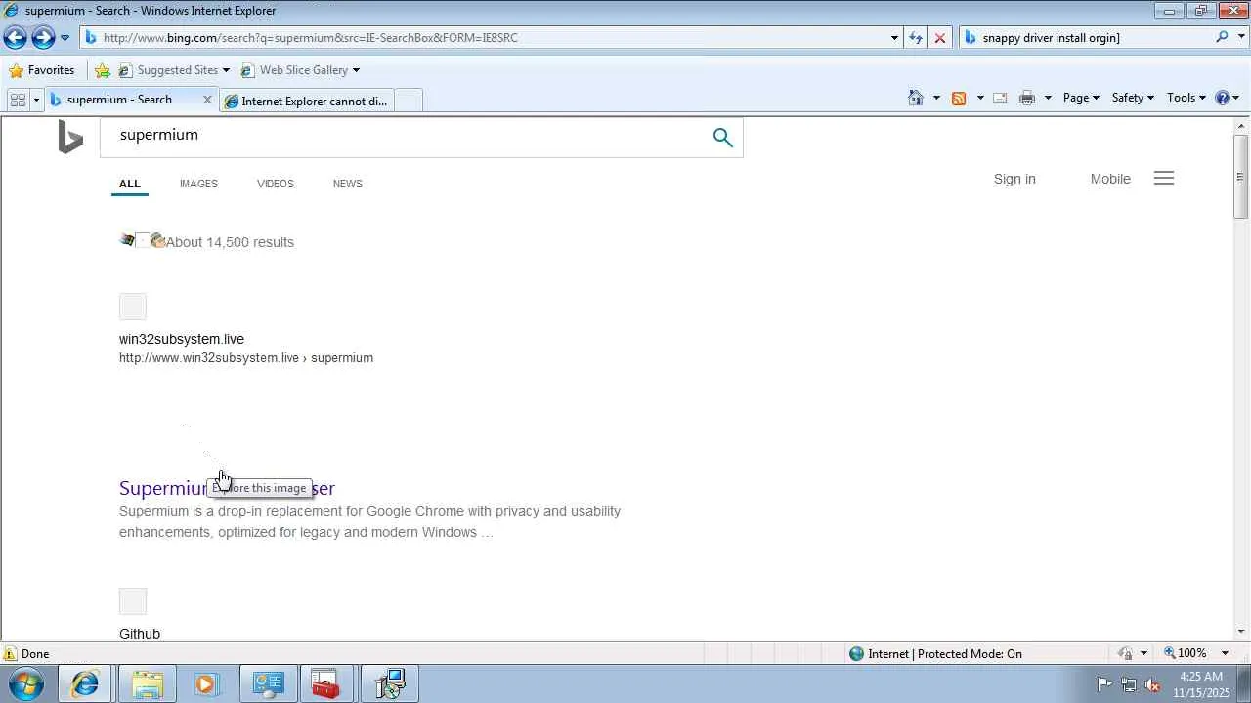This screenshot has width=1251, height=703.
Task: Switch to the IMAGES results tab
Action: (x=198, y=184)
